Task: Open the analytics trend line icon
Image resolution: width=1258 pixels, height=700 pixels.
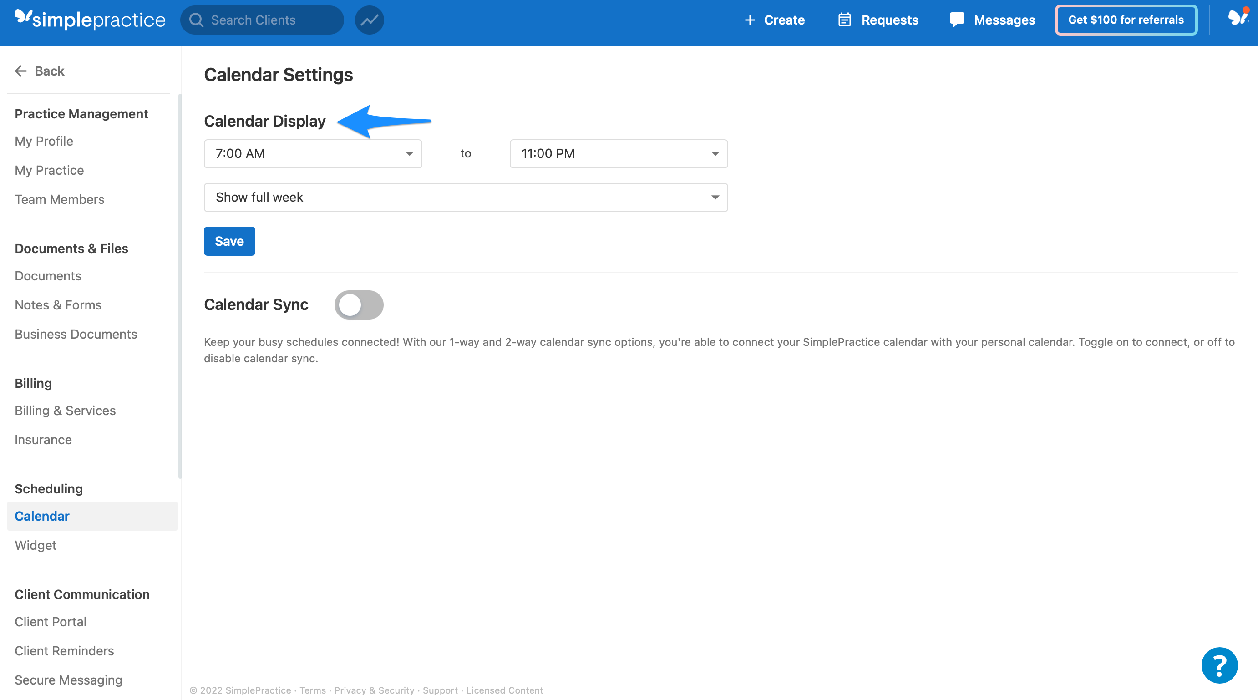Action: coord(369,20)
